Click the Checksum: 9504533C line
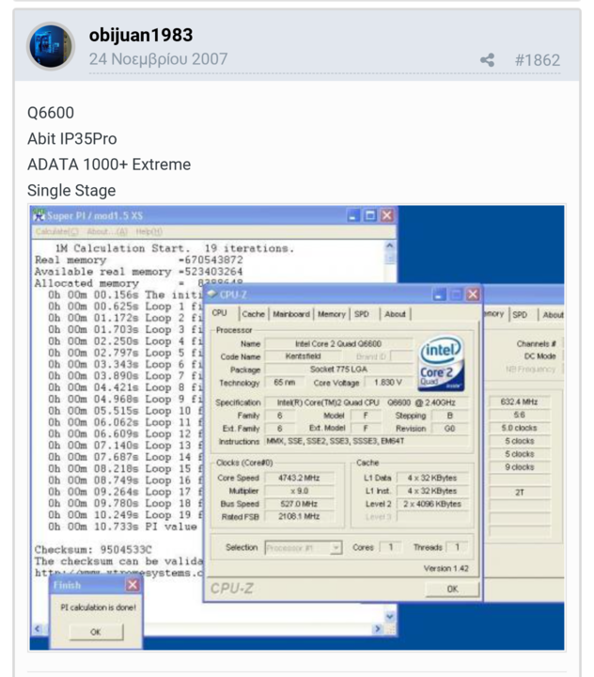594x677 pixels. [x=93, y=550]
